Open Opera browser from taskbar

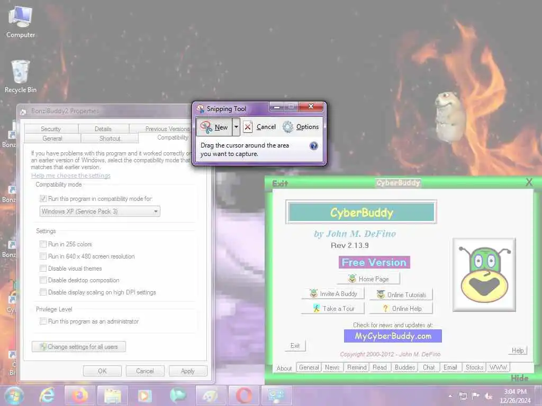(x=244, y=395)
